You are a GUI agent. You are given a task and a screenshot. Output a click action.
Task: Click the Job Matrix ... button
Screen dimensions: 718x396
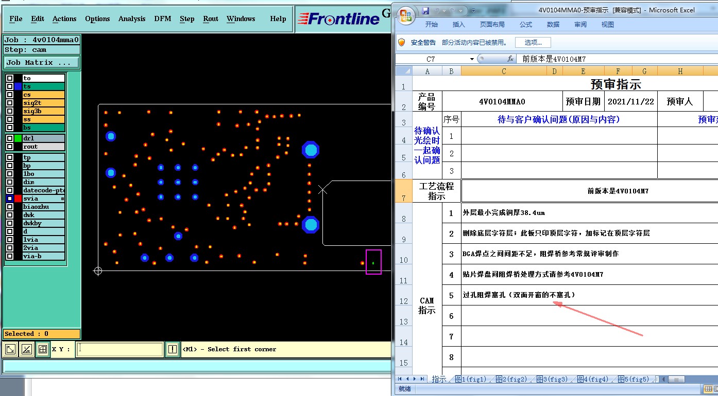point(42,63)
